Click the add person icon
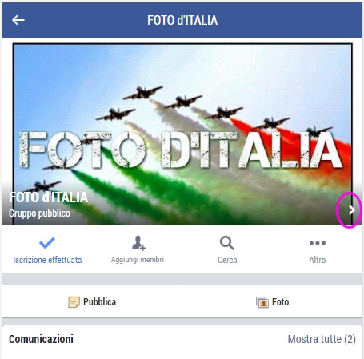 [x=138, y=243]
